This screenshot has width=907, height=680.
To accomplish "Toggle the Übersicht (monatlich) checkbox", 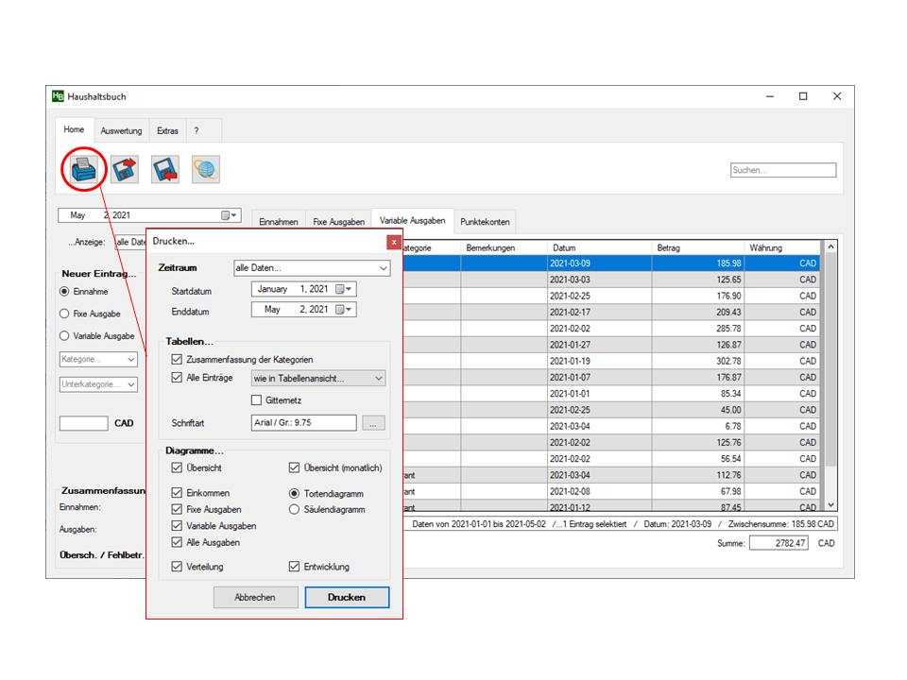I will coord(295,468).
